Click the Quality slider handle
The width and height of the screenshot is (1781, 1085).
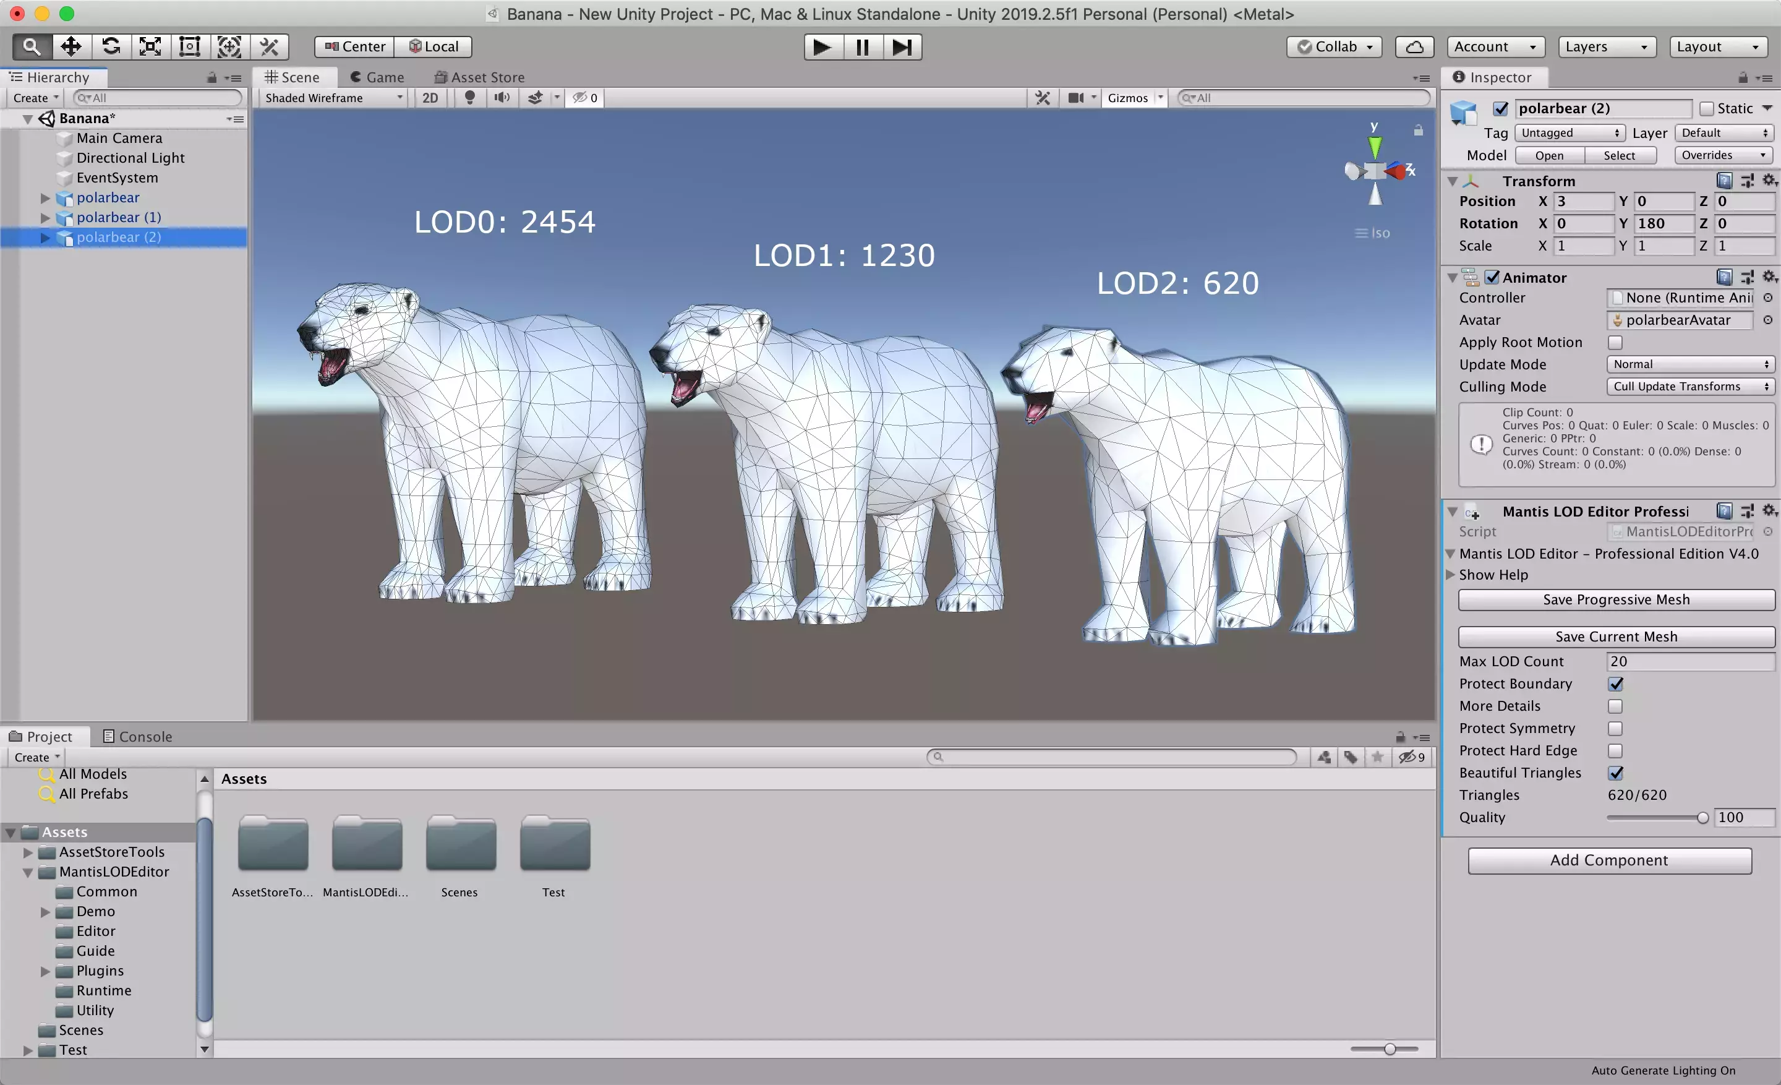(1702, 818)
